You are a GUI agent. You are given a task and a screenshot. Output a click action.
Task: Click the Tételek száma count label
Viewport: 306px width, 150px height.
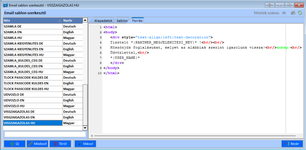(x=270, y=13)
